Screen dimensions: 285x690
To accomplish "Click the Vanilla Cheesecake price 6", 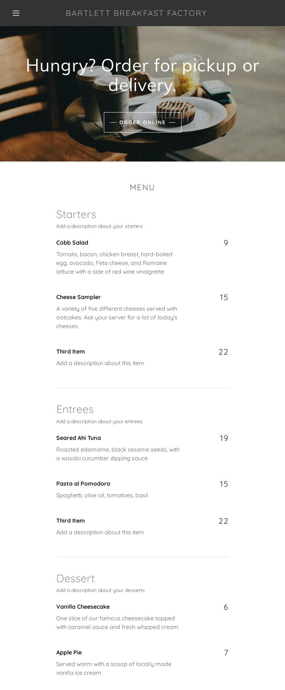I will click(x=226, y=607).
